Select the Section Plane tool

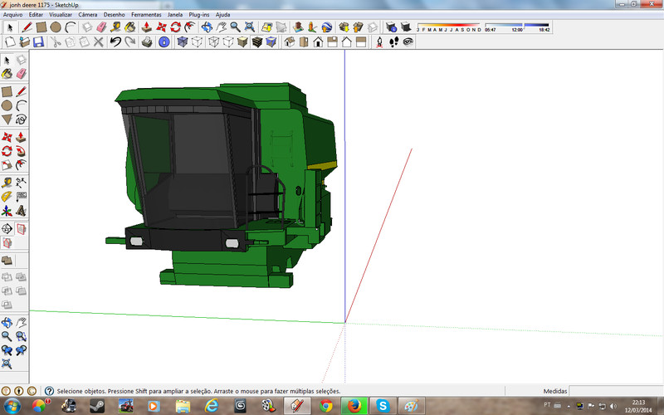(7, 229)
